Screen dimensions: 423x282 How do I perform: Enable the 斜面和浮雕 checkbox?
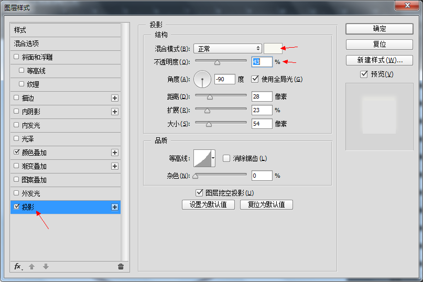tap(16, 57)
